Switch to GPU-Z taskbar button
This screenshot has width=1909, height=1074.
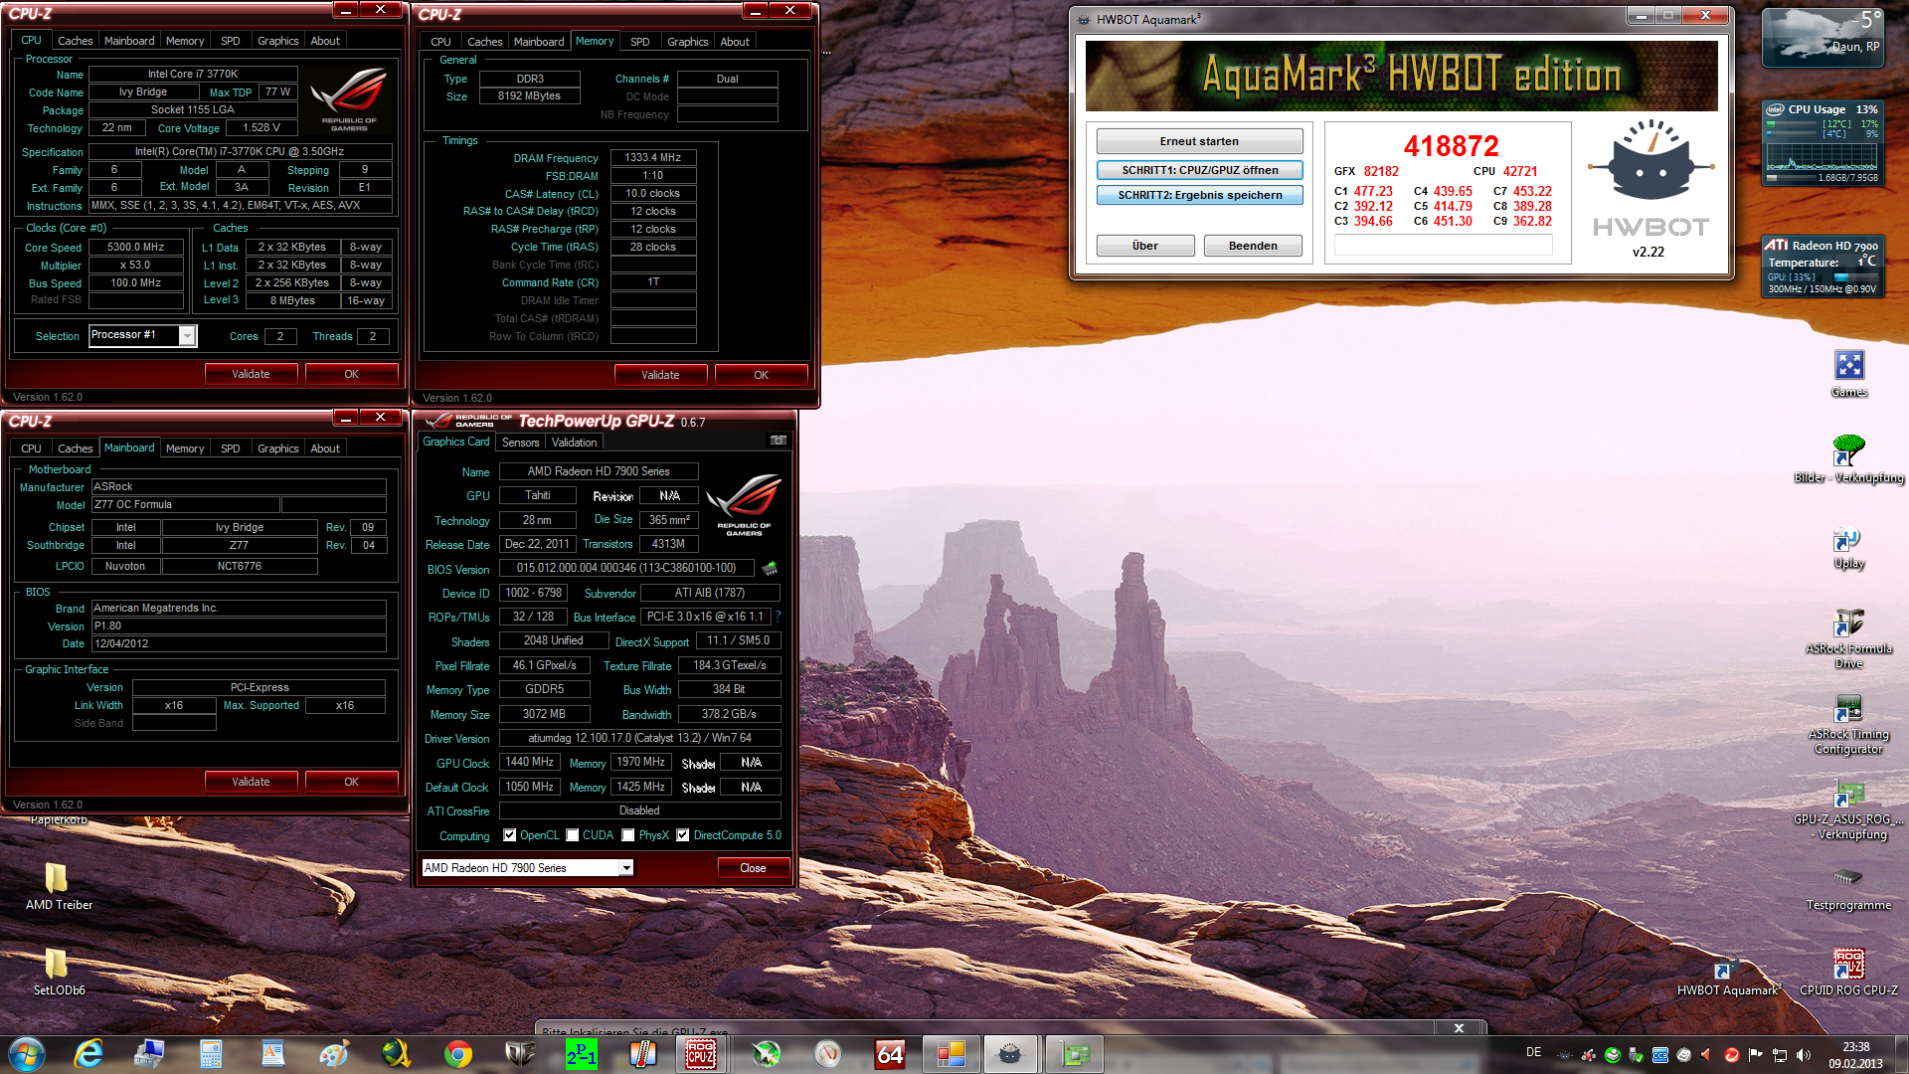(1074, 1053)
